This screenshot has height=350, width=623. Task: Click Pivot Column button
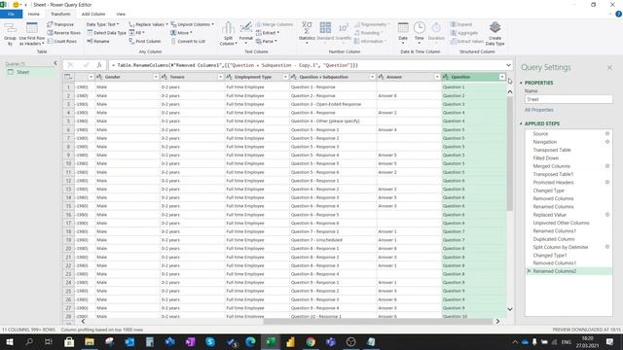[145, 41]
